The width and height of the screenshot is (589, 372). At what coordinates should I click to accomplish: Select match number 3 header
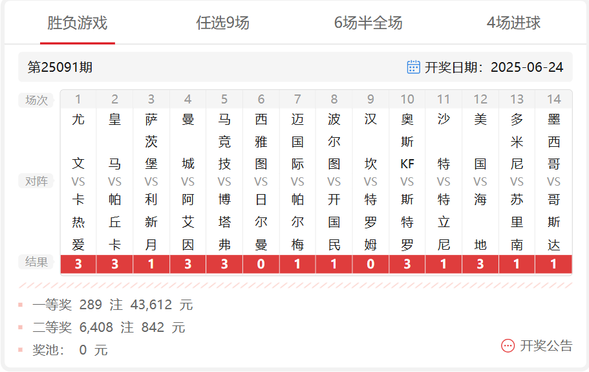[x=151, y=99]
